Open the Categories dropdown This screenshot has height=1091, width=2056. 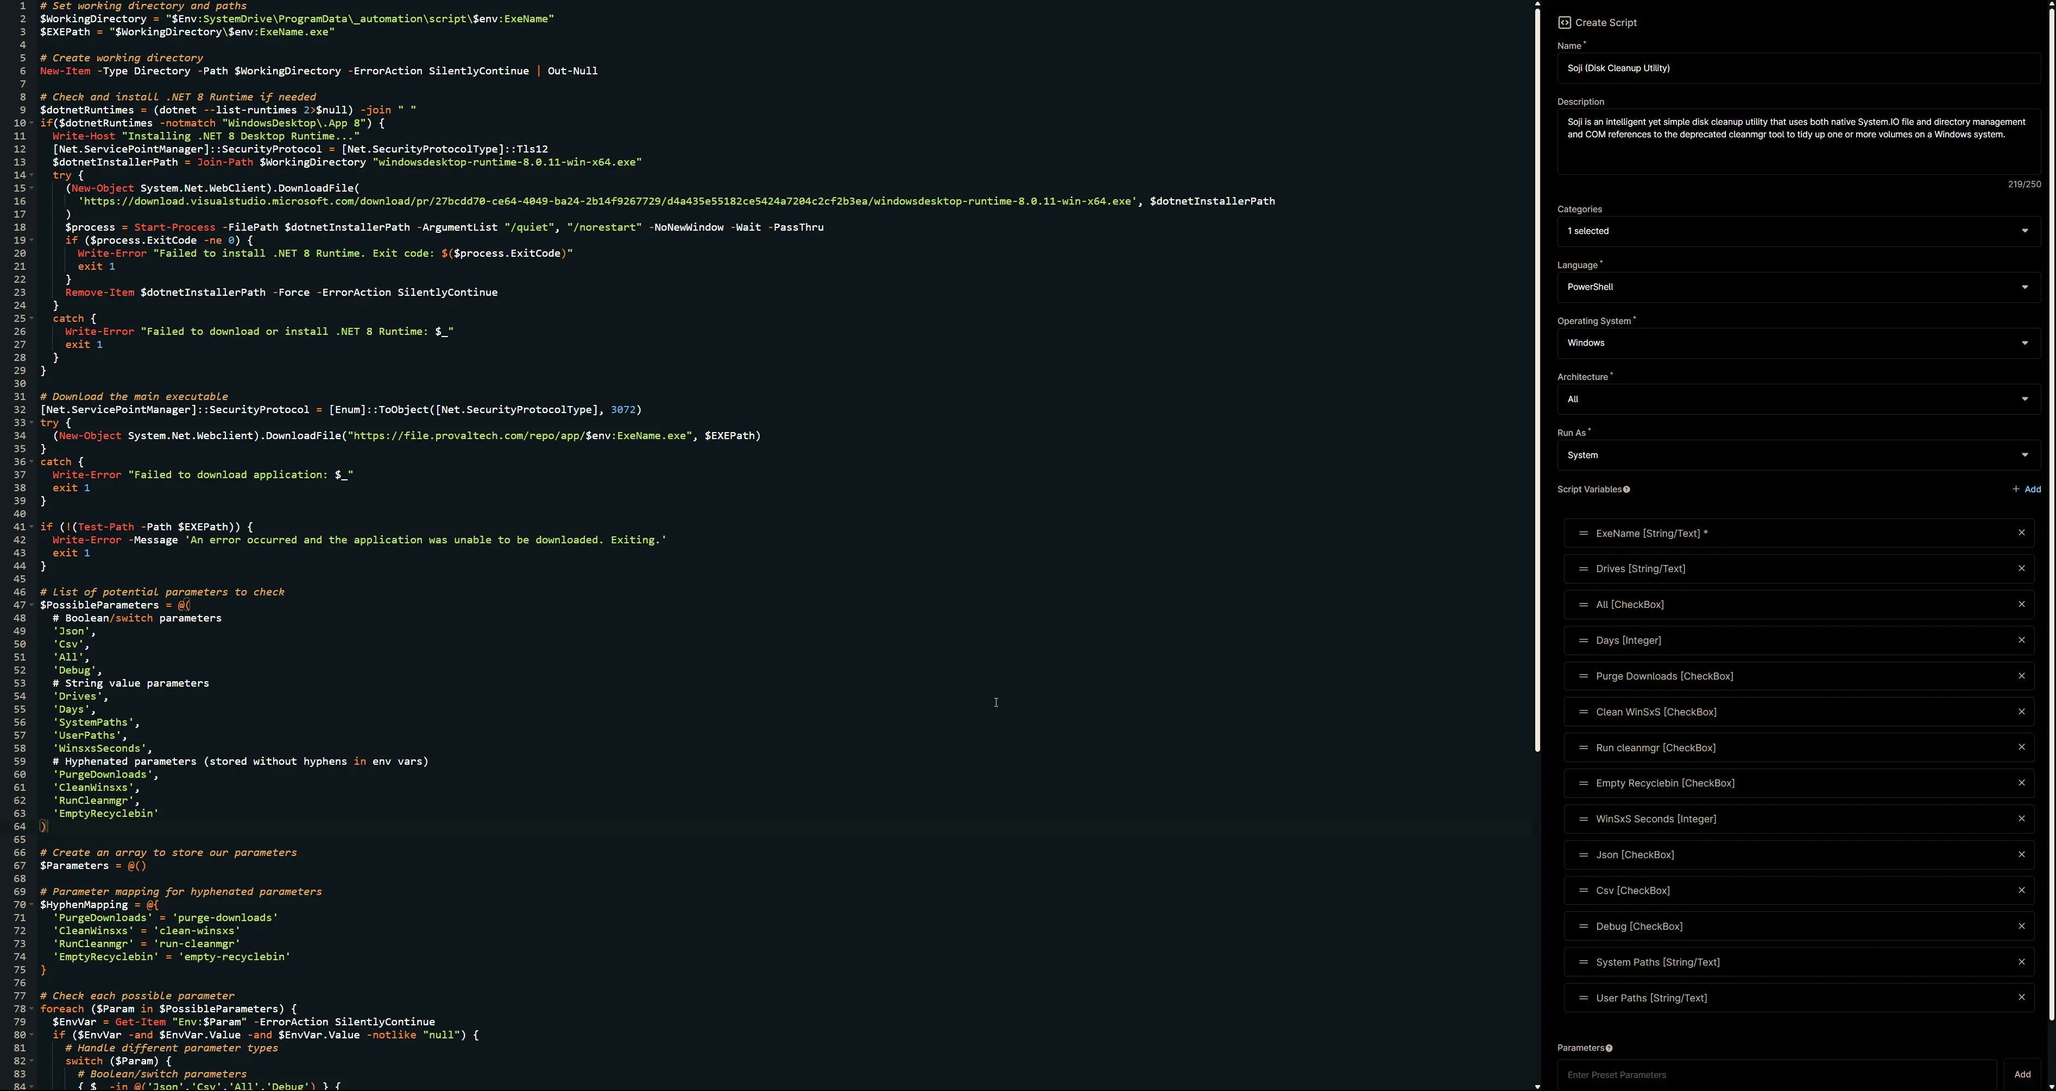pyautogui.click(x=1798, y=231)
